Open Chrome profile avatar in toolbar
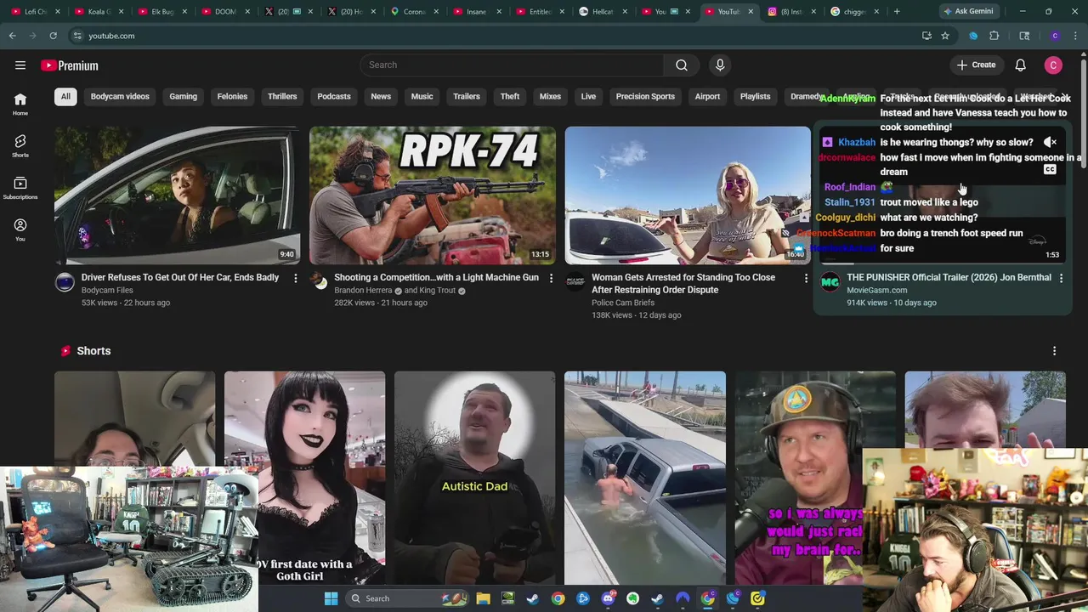 (x=1055, y=36)
